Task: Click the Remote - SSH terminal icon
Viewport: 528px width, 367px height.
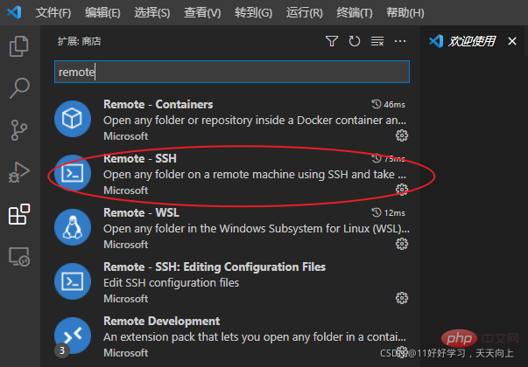Action: [73, 173]
